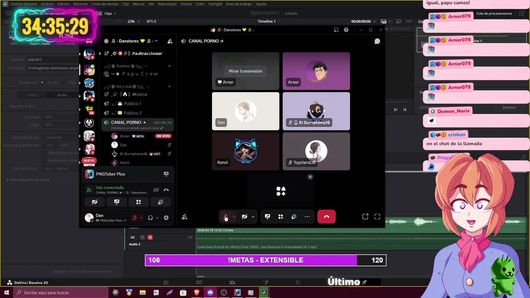
Task: Open more options ellipsis in call bar
Action: (307, 216)
